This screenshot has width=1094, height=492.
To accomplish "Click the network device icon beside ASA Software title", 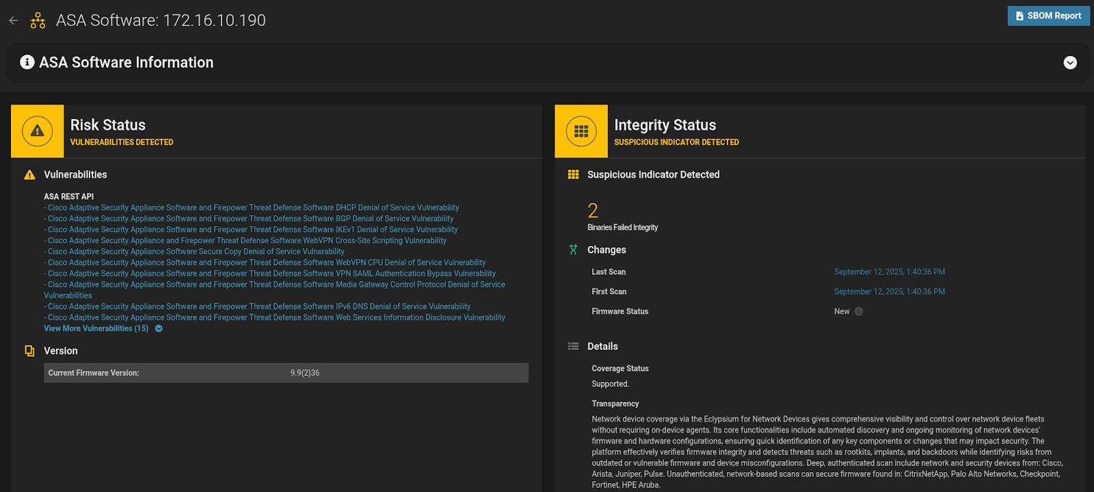I will 38,20.
